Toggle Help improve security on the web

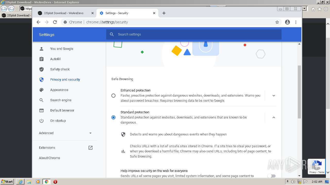coord(271,176)
